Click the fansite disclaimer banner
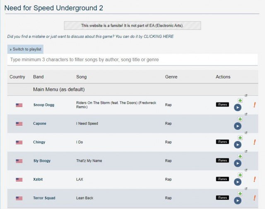Screen dimensions: 265x209 (132, 26)
